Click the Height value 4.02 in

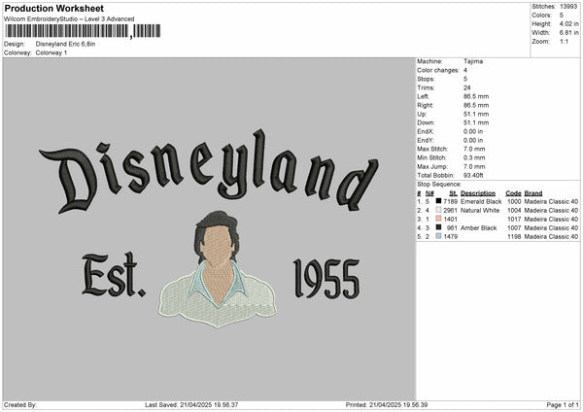tap(568, 23)
